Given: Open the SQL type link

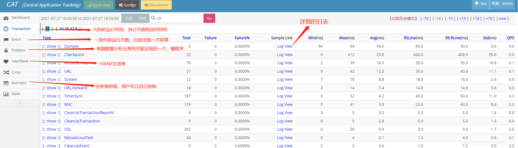Looking at the screenshot, I should pyautogui.click(x=68, y=129).
